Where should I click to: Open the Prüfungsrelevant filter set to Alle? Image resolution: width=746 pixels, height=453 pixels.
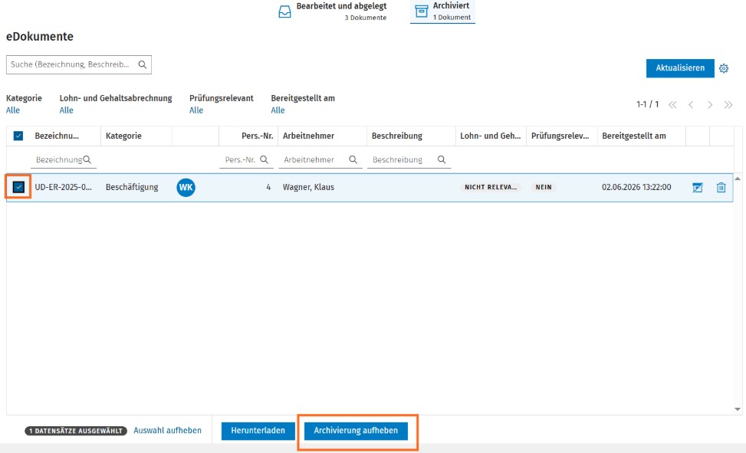[x=196, y=110]
